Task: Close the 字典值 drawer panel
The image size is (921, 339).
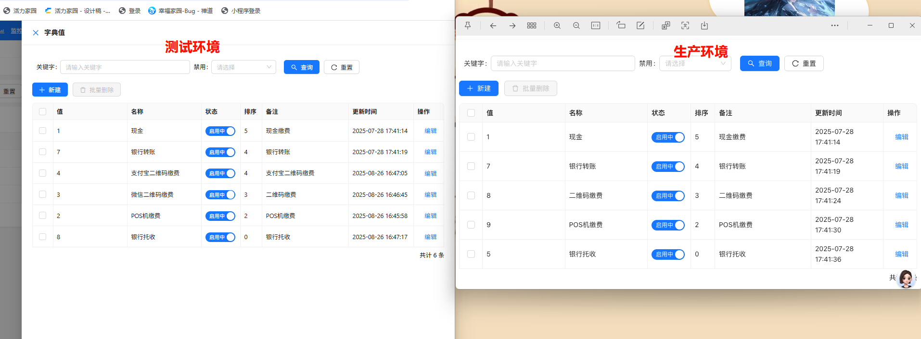Action: point(36,33)
